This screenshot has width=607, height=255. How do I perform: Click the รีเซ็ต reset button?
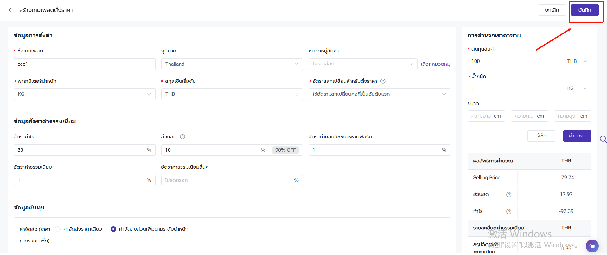[x=541, y=136]
